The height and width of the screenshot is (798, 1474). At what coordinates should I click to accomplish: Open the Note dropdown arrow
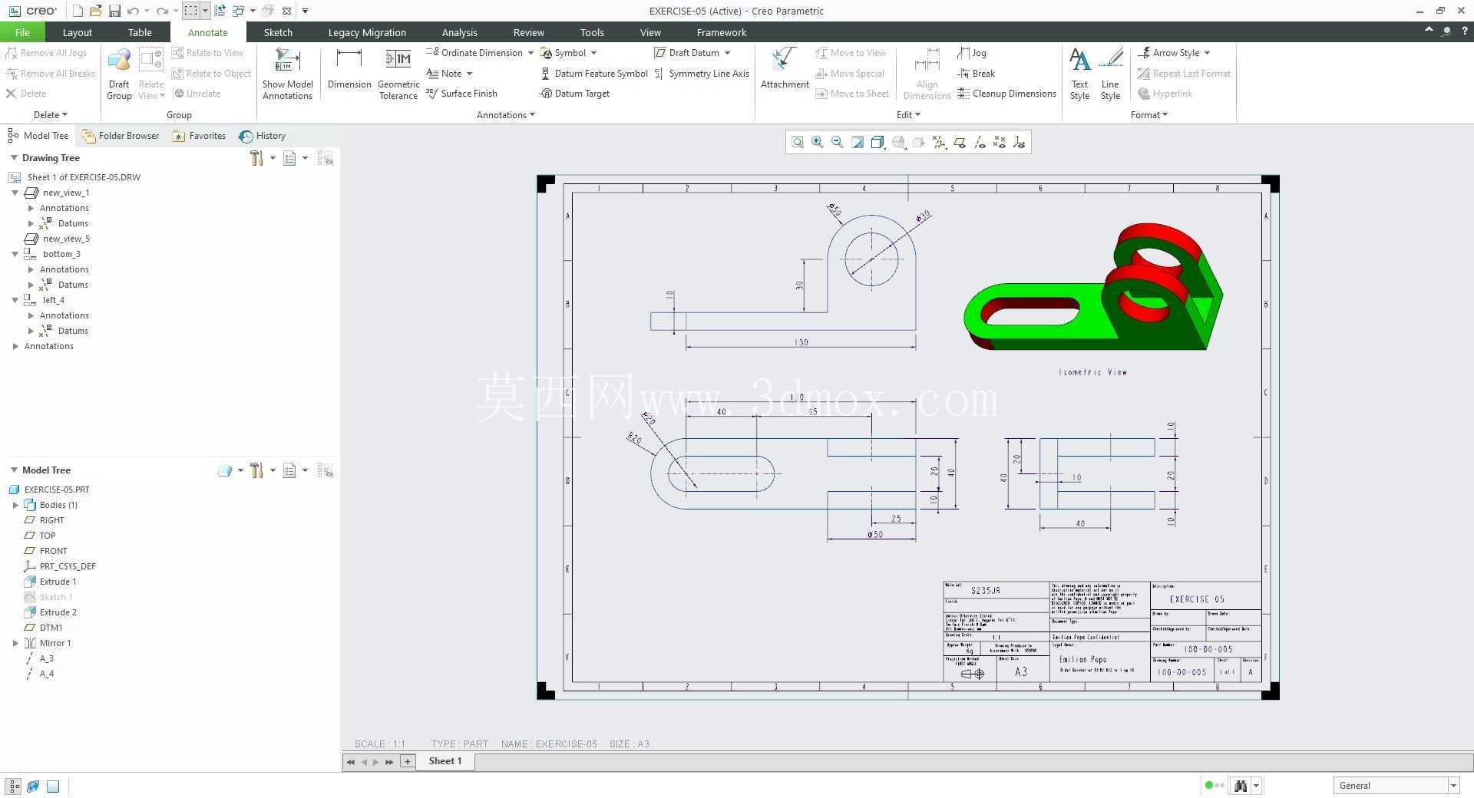(469, 74)
